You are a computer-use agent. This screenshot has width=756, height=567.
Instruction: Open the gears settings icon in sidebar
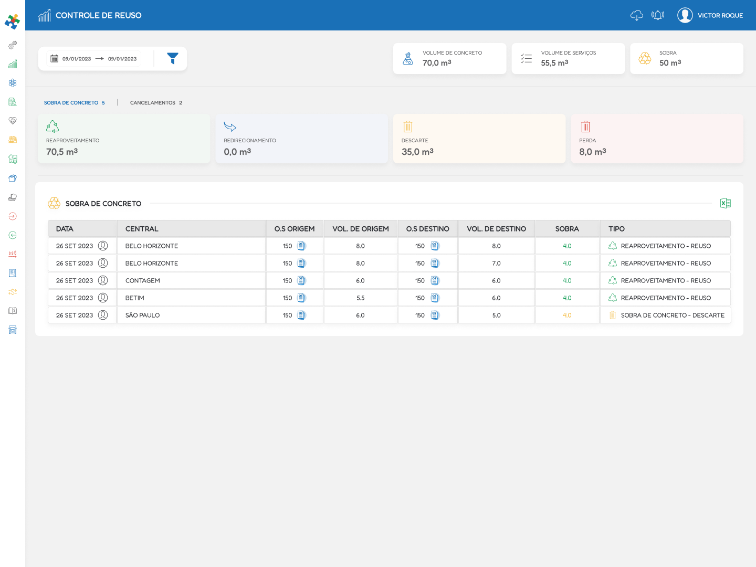13,45
